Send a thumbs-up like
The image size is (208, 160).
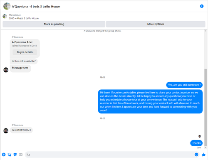pos(203,155)
